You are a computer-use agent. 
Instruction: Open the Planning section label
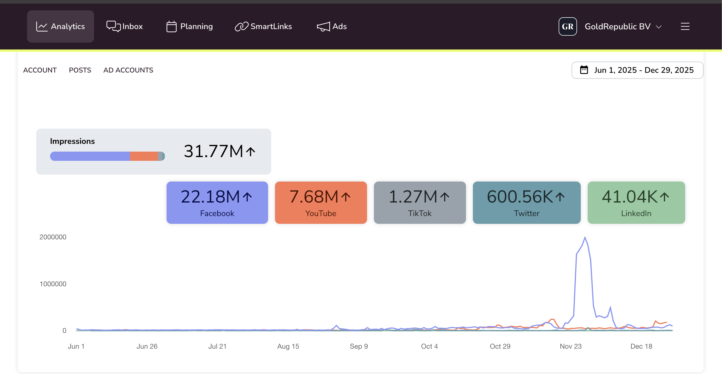(x=196, y=26)
